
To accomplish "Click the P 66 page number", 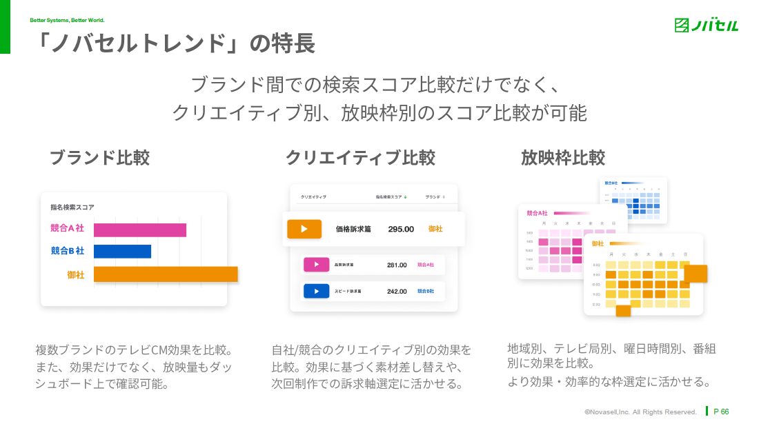I will pos(721,412).
